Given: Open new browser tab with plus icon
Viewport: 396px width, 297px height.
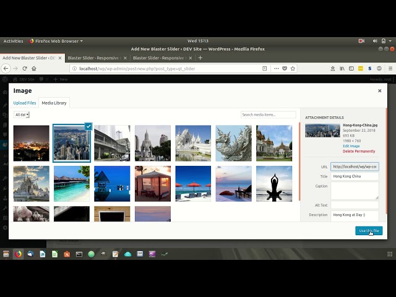Looking at the screenshot, I should [x=200, y=58].
